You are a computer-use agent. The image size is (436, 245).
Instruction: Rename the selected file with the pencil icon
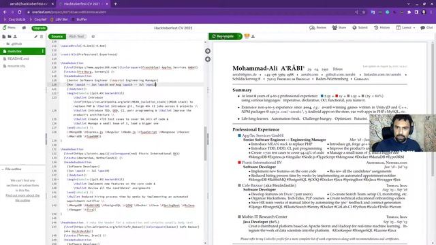pyautogui.click(x=36, y=36)
